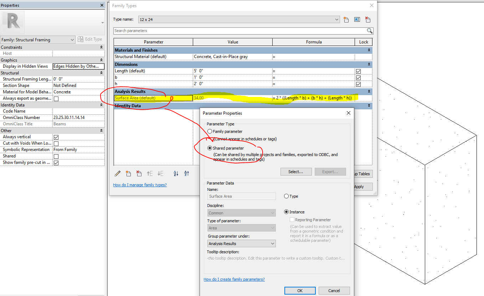Click OK in Parameter Properties dialog

coord(300,290)
